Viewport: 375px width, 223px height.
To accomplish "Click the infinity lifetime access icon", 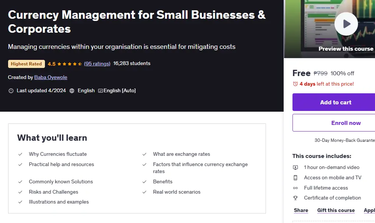I will (x=295, y=188).
